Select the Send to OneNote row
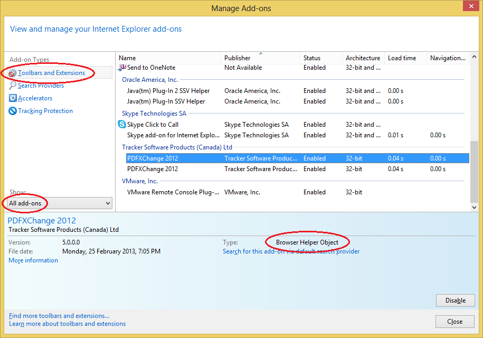This screenshot has height=338, width=483. 292,68
